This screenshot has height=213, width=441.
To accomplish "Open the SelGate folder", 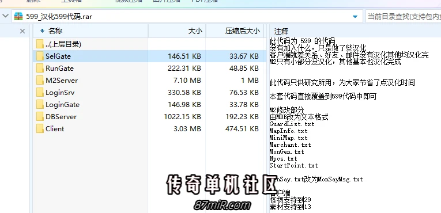I will click(149, 56).
